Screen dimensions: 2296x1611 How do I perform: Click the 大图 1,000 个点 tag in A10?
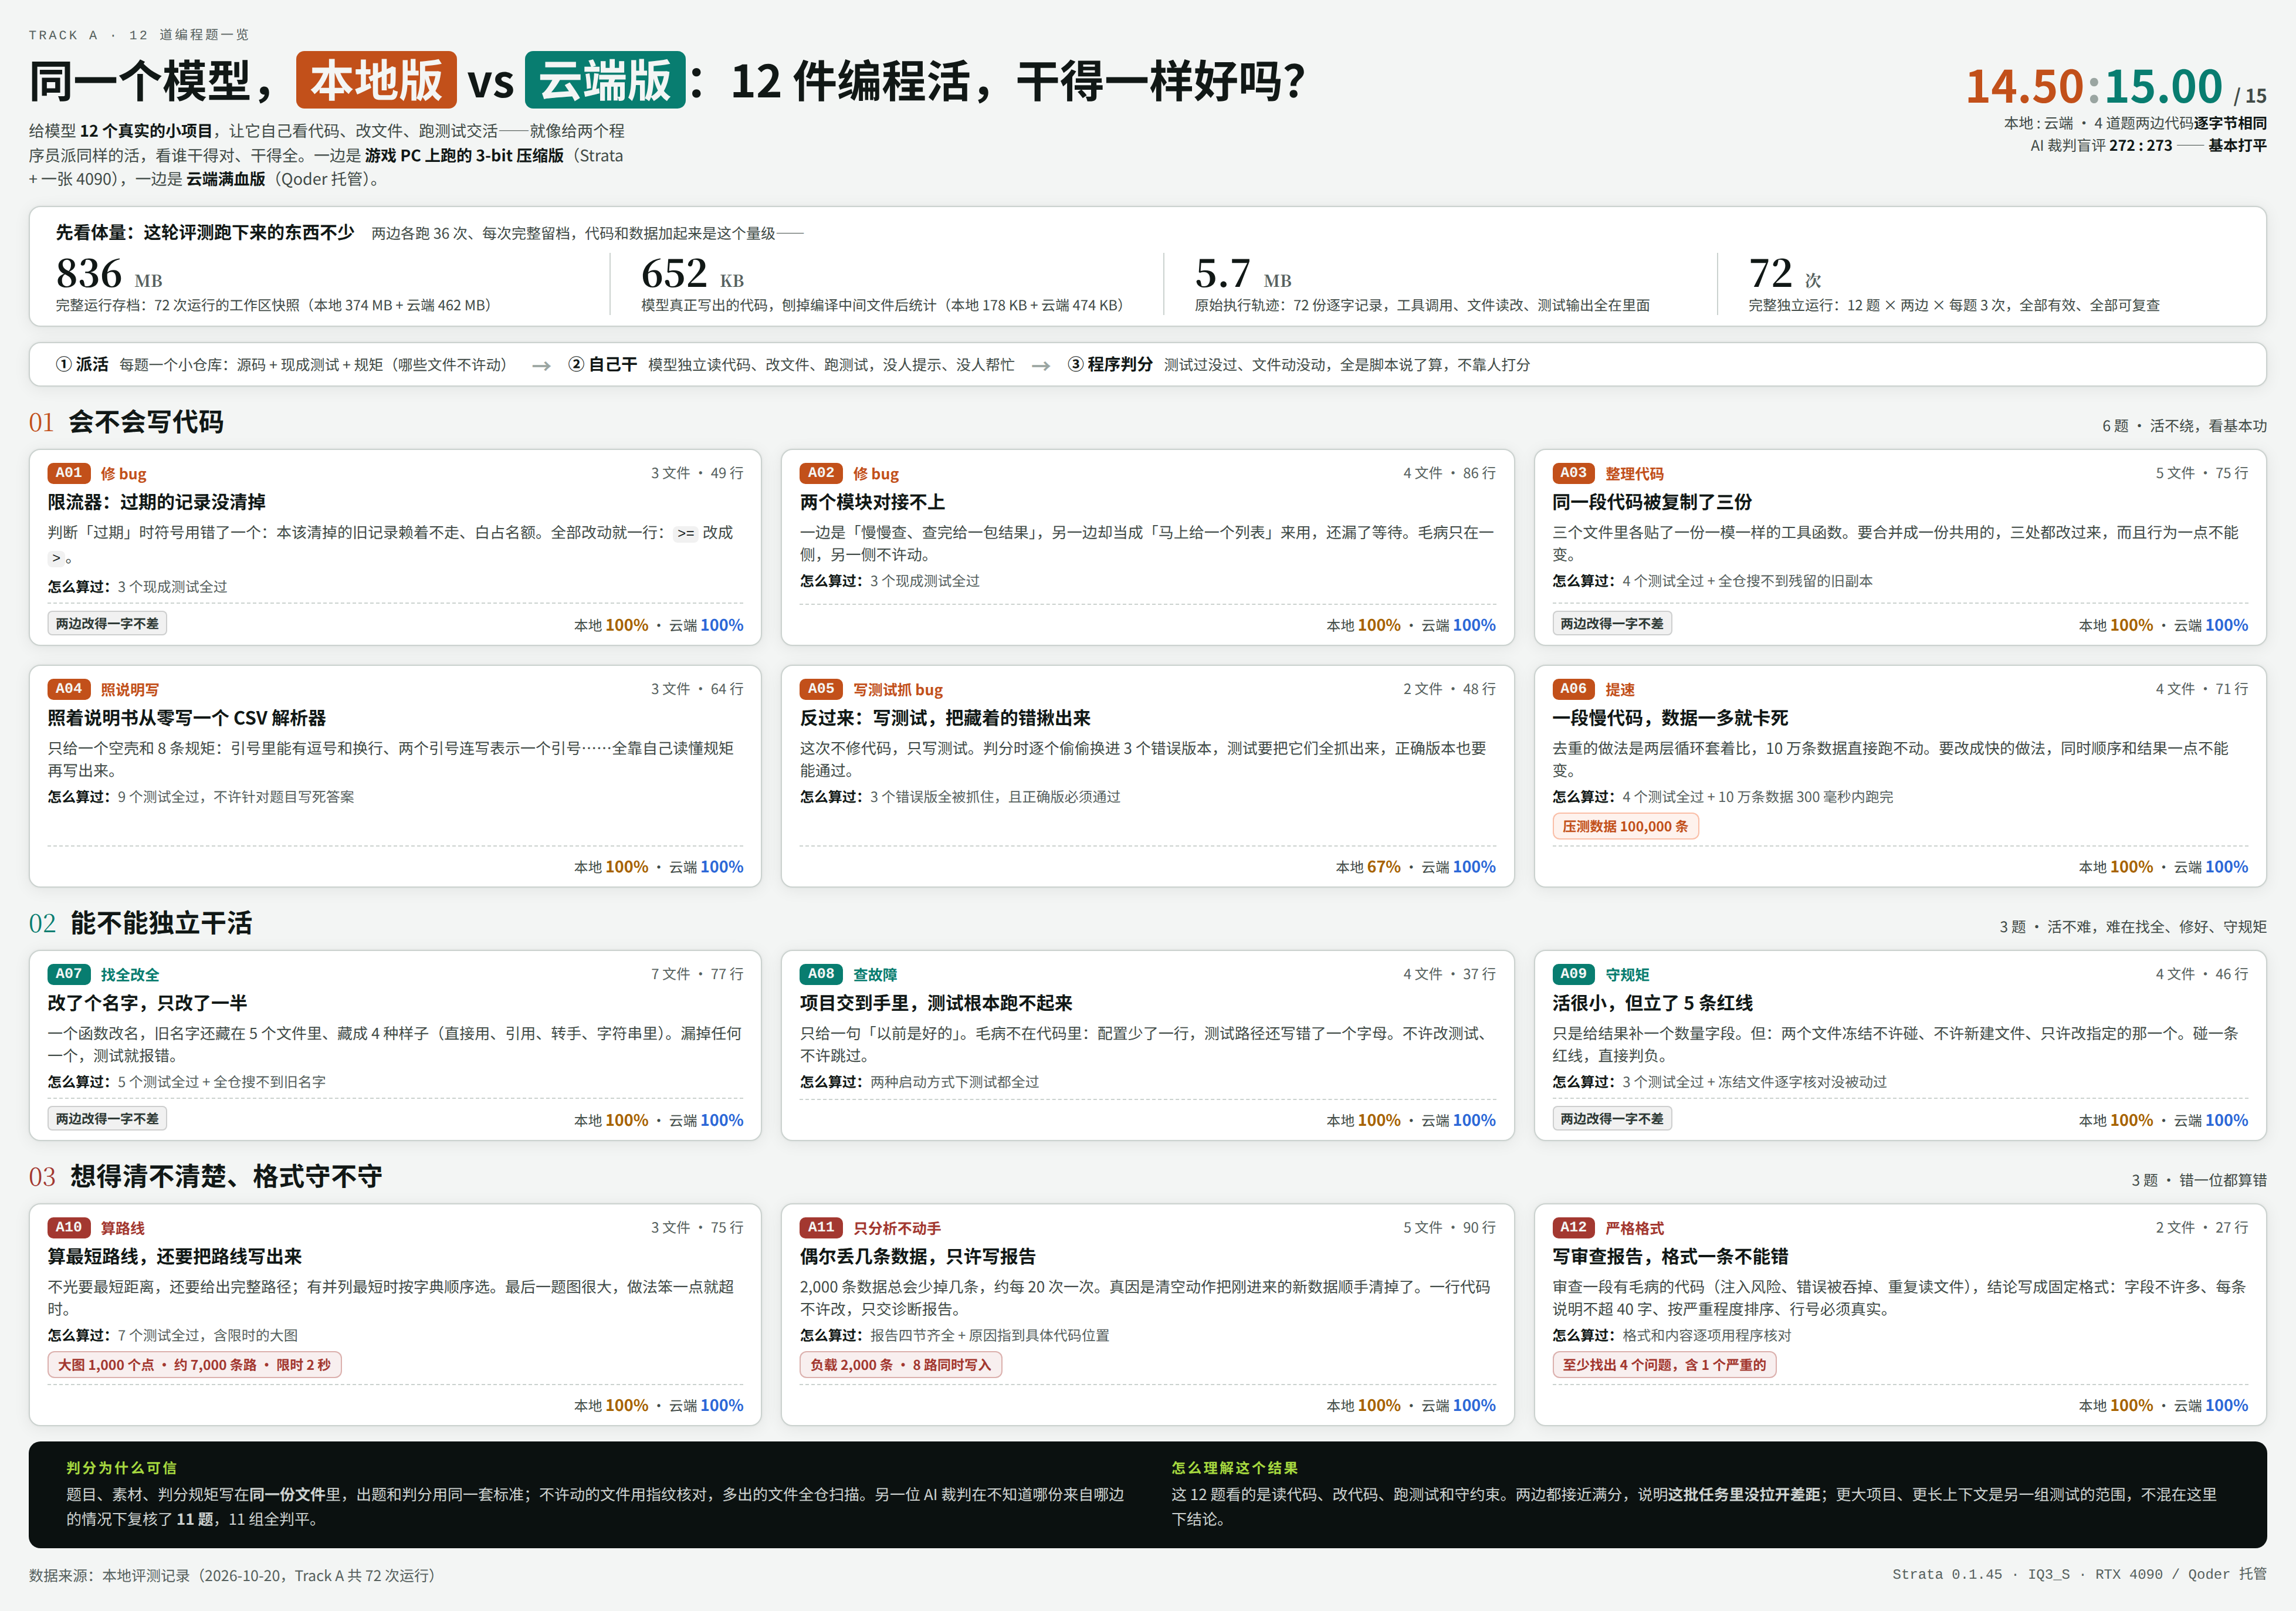tap(195, 1365)
